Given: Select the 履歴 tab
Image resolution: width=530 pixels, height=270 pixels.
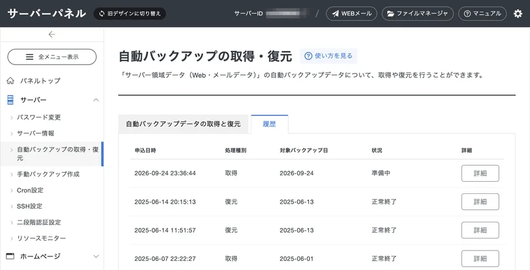Looking at the screenshot, I should (x=270, y=124).
